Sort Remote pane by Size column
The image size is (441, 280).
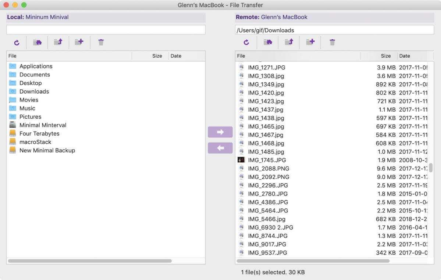378,56
